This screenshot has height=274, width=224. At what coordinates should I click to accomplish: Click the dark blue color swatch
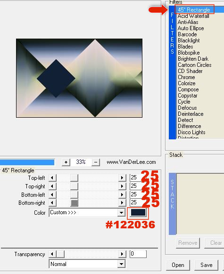(x=138, y=213)
